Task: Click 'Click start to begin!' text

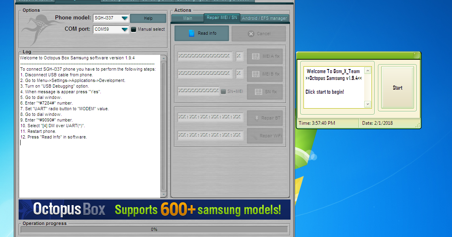Action: pos(325,92)
